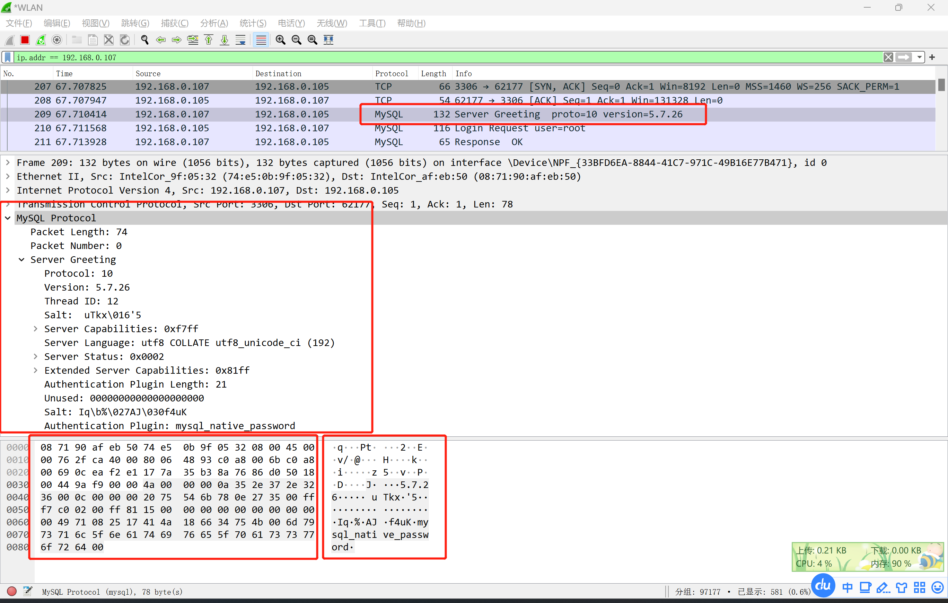Go back to the previous packet arrow
Viewport: 948px width, 603px height.
tap(161, 40)
